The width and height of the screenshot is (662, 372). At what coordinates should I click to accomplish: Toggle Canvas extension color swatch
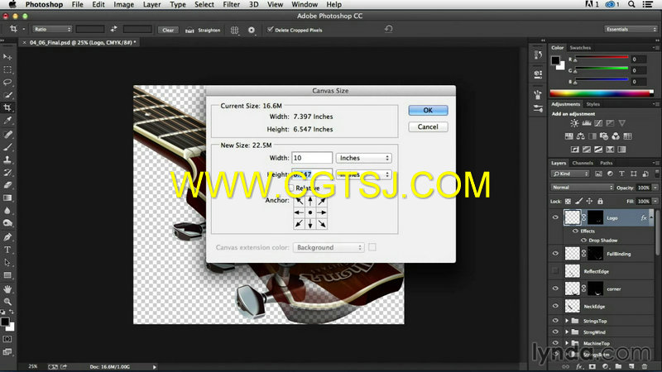tap(372, 247)
